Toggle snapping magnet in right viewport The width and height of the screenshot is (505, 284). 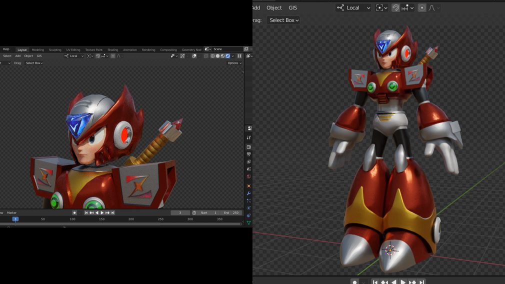[x=395, y=8]
